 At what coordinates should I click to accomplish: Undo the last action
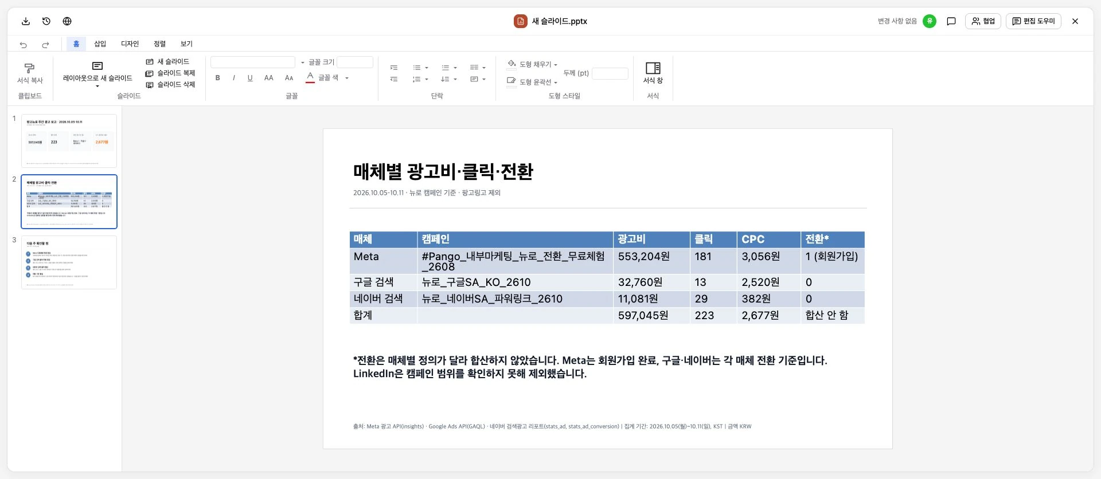pyautogui.click(x=24, y=44)
